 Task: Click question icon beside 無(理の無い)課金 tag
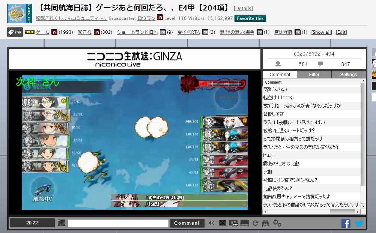[260, 32]
